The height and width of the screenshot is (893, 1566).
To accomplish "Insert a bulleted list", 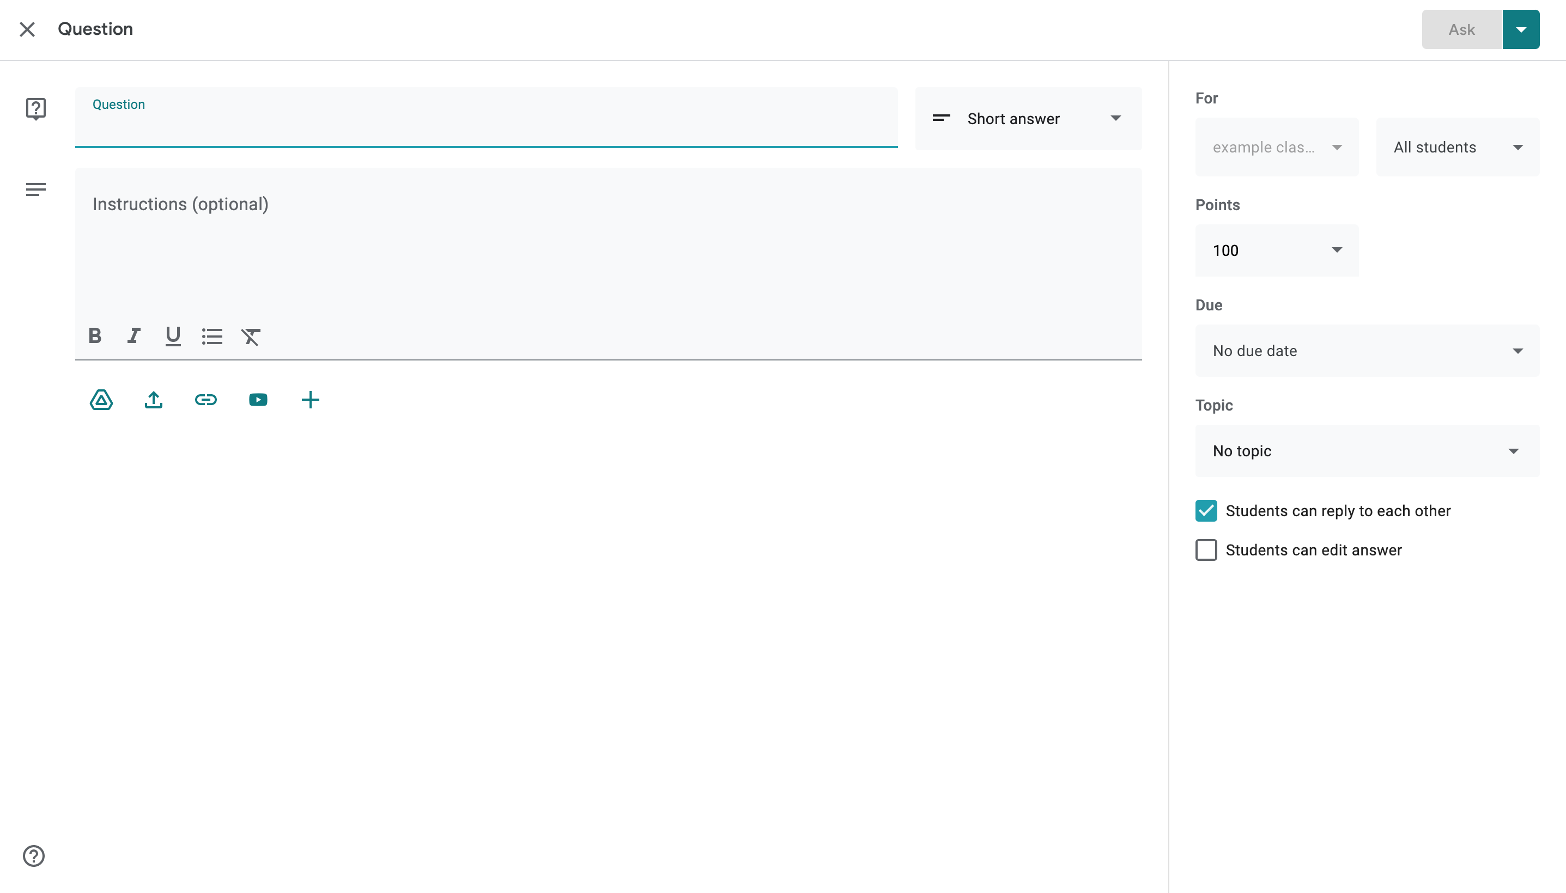I will pos(212,336).
